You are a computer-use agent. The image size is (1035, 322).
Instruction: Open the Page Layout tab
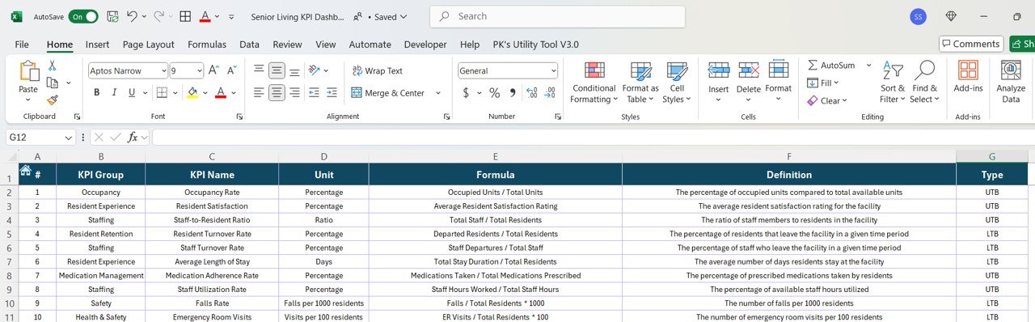click(149, 44)
